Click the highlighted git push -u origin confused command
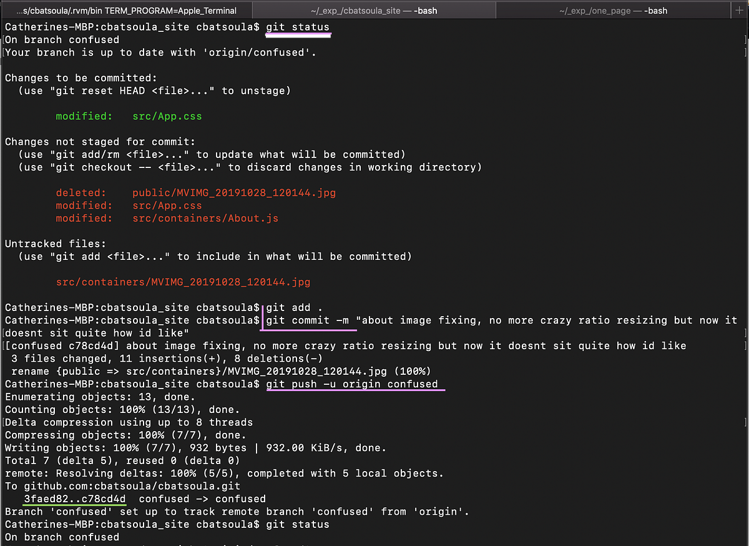 point(355,384)
